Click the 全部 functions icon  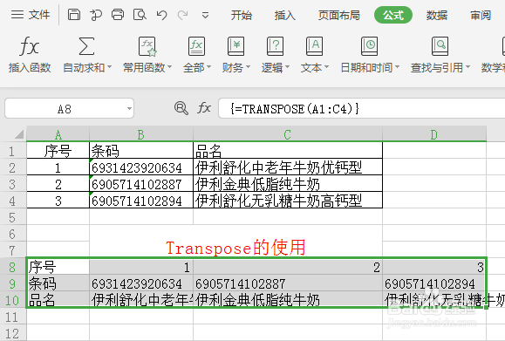tap(196, 46)
